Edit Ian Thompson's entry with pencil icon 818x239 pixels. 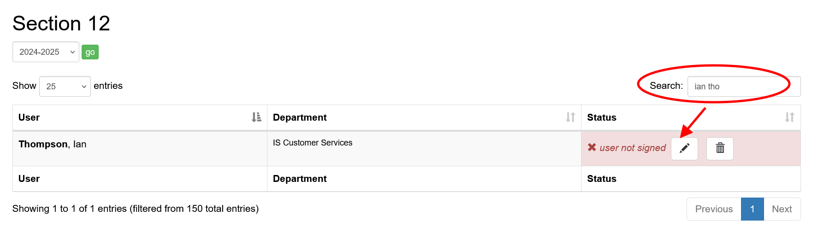click(x=684, y=148)
